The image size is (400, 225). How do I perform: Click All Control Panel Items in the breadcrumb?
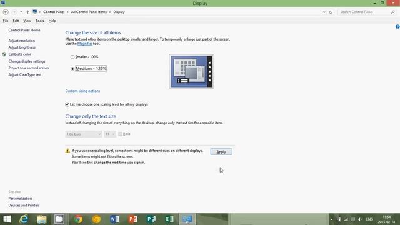coord(89,12)
